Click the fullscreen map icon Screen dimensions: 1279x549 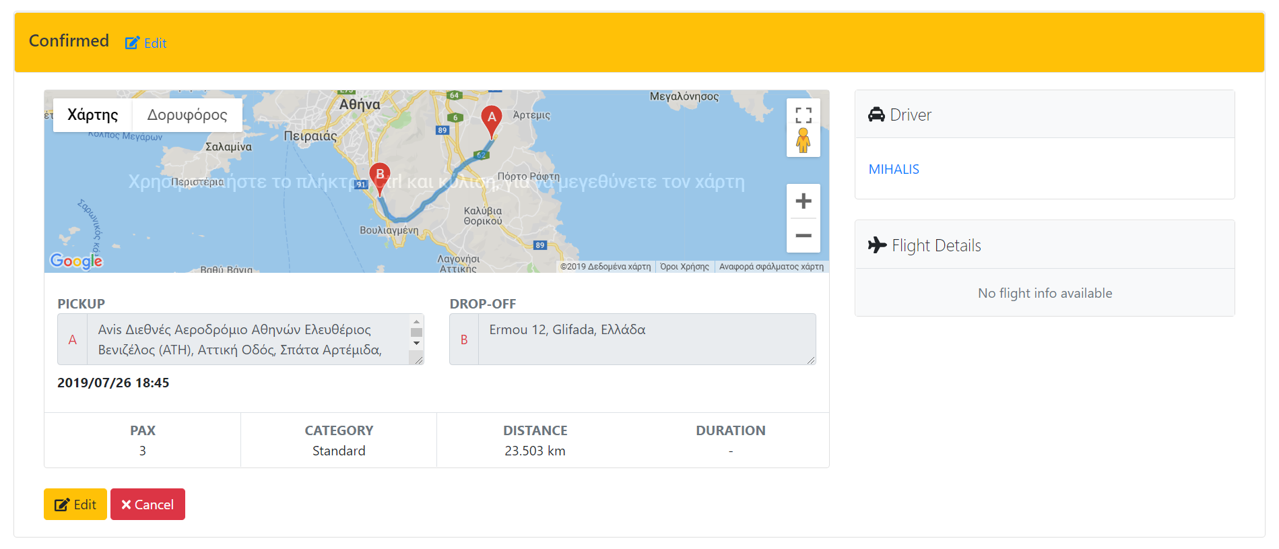803,115
